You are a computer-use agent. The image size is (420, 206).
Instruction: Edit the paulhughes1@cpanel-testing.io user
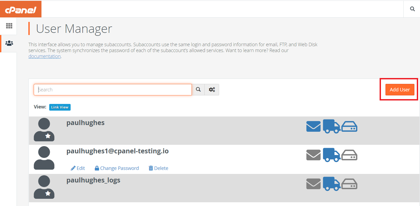(78, 168)
